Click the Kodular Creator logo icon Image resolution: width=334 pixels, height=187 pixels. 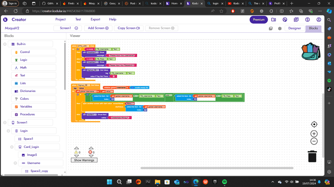5,19
